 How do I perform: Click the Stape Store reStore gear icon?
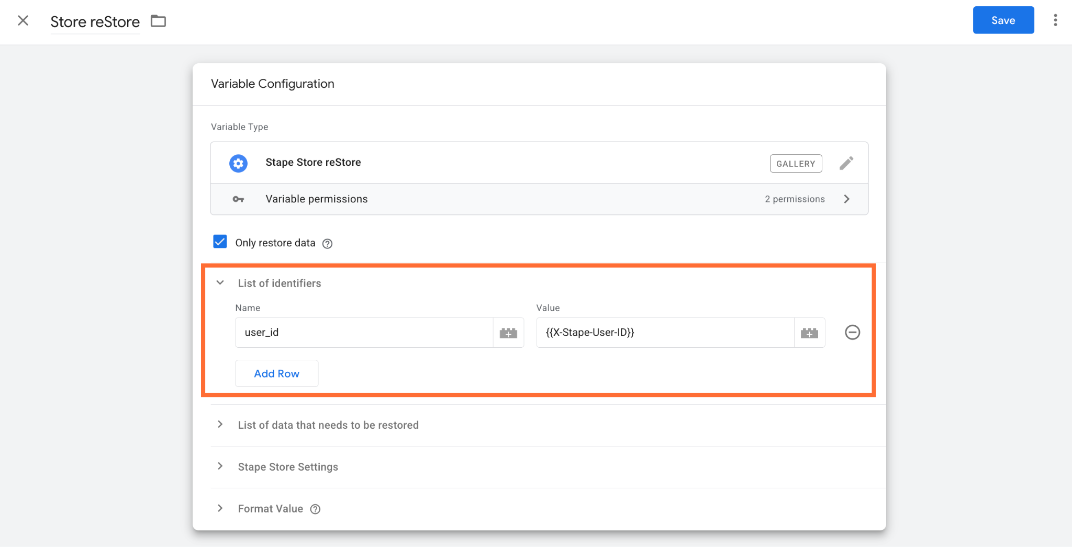(238, 163)
